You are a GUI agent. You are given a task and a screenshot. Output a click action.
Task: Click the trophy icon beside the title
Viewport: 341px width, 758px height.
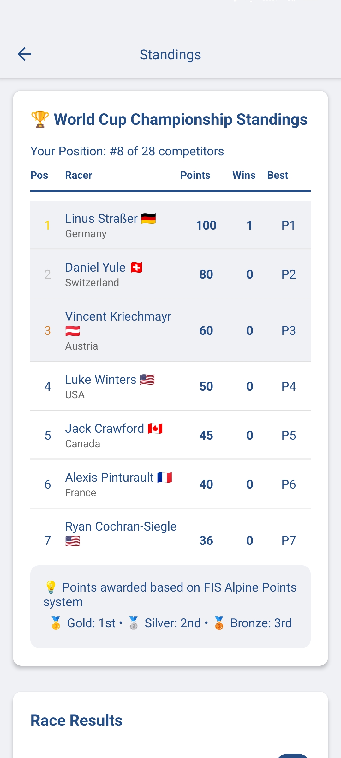pyautogui.click(x=40, y=119)
